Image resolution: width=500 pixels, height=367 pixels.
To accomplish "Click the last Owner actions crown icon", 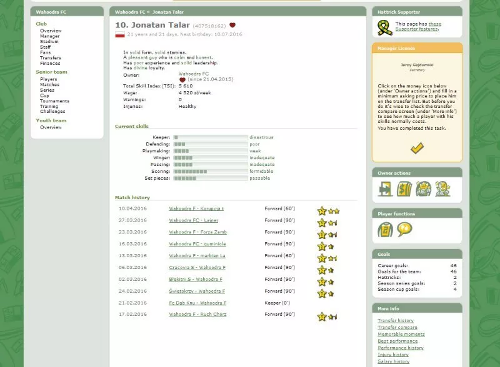I will (442, 188).
